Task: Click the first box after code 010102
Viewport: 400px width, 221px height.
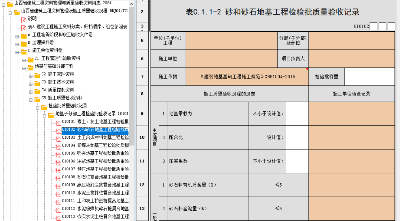Action: pyautogui.click(x=373, y=26)
